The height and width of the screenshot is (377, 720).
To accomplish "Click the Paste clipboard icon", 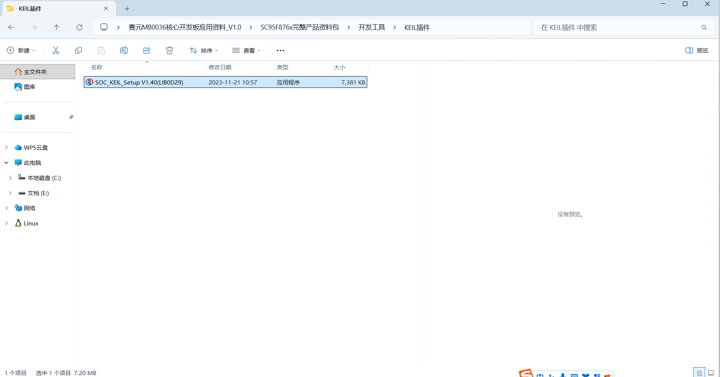I will click(x=101, y=50).
